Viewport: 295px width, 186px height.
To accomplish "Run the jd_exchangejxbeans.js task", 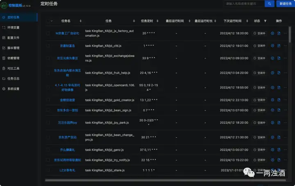I will pos(272,58).
